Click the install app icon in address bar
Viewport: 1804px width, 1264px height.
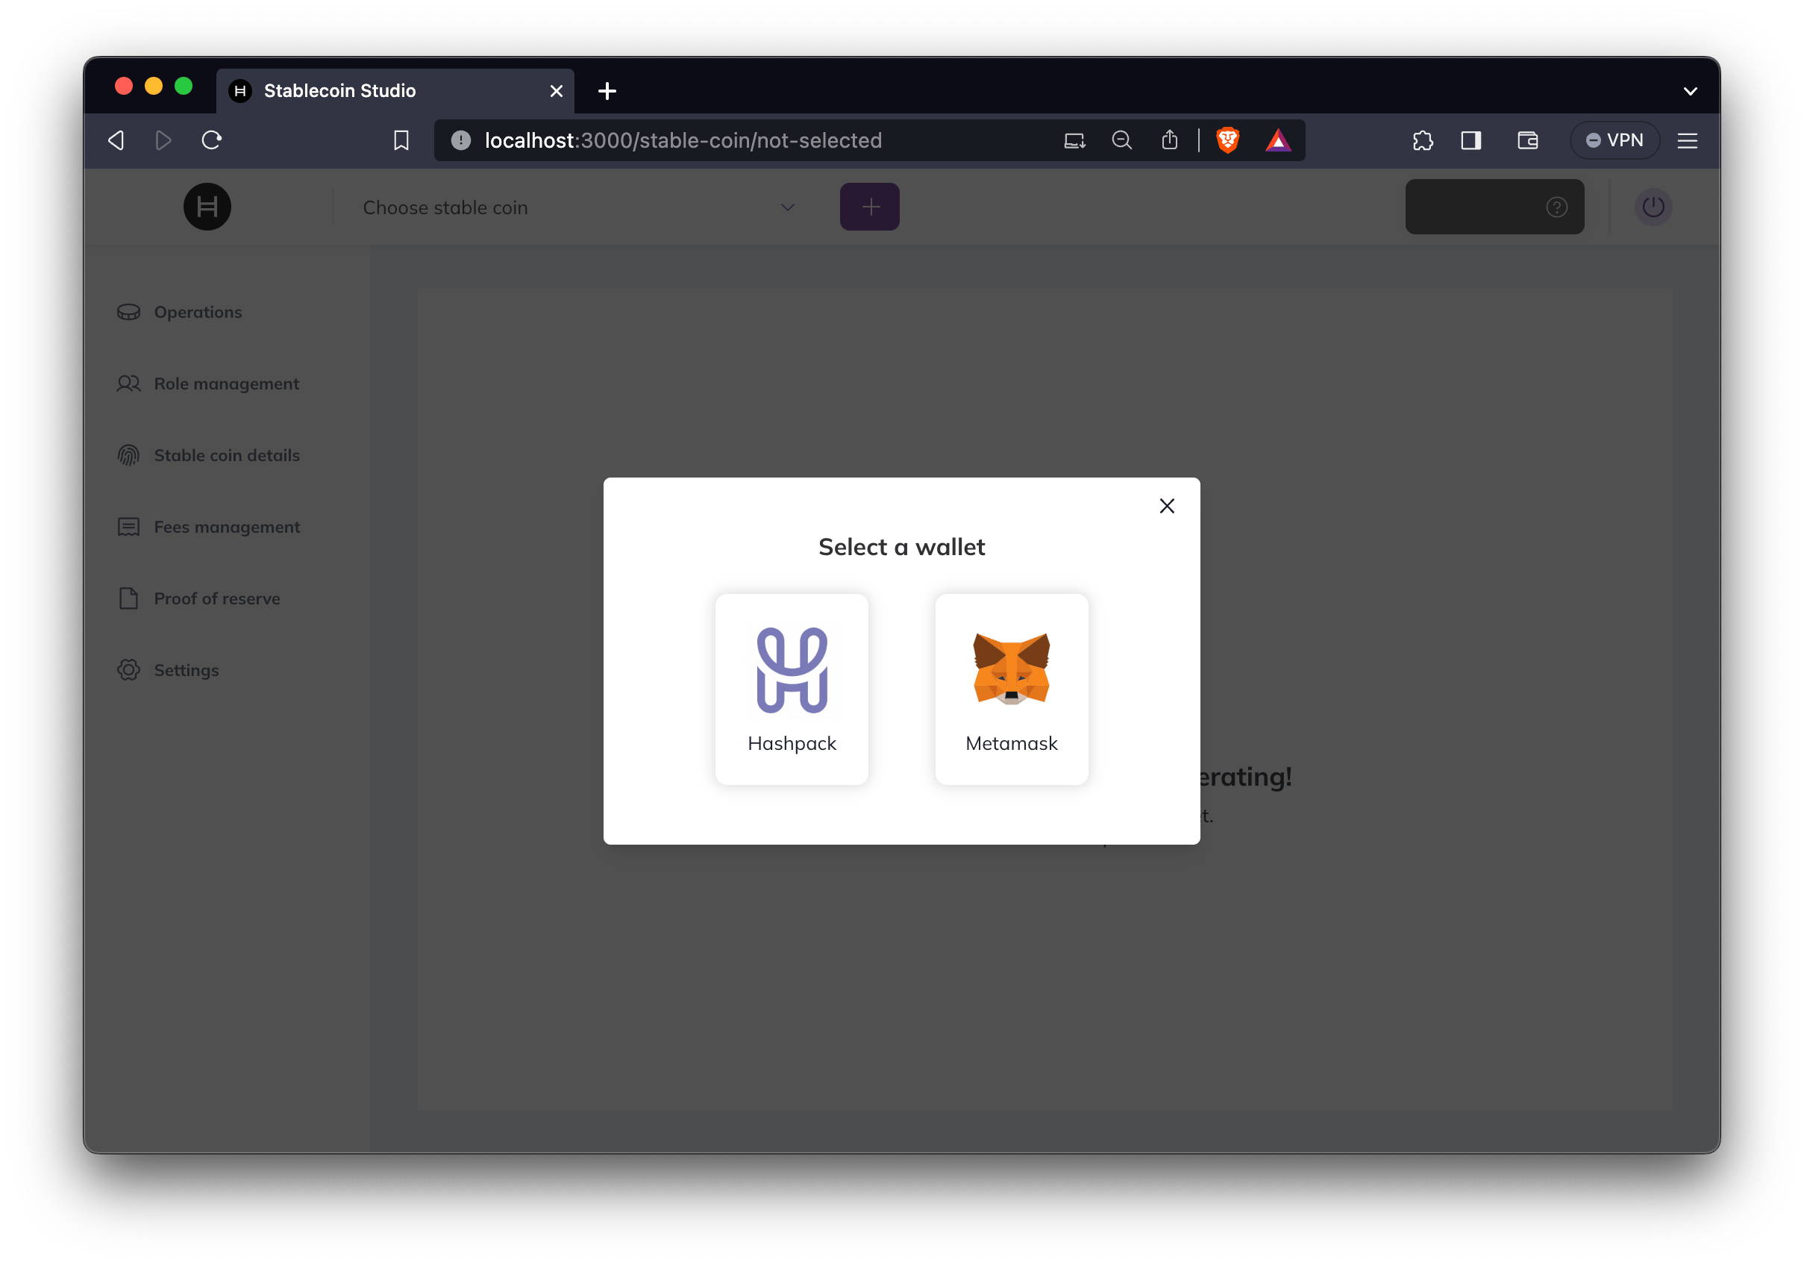1074,140
